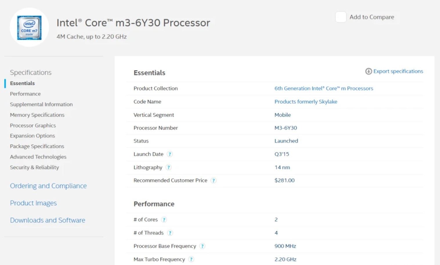Click the '4M Cache, up to 2.20 GHz' subtitle

pyautogui.click(x=91, y=37)
